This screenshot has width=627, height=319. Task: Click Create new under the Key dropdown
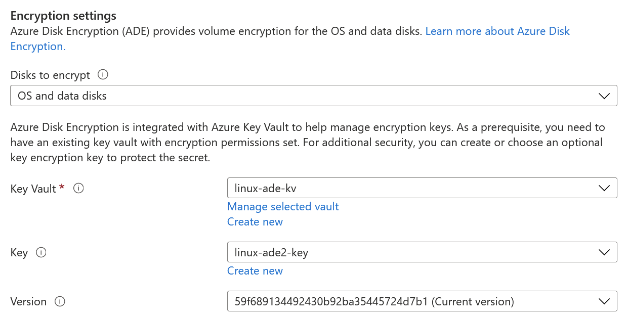pyautogui.click(x=255, y=270)
